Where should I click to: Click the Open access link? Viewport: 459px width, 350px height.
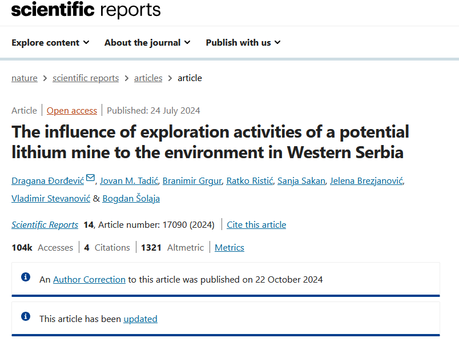click(72, 111)
